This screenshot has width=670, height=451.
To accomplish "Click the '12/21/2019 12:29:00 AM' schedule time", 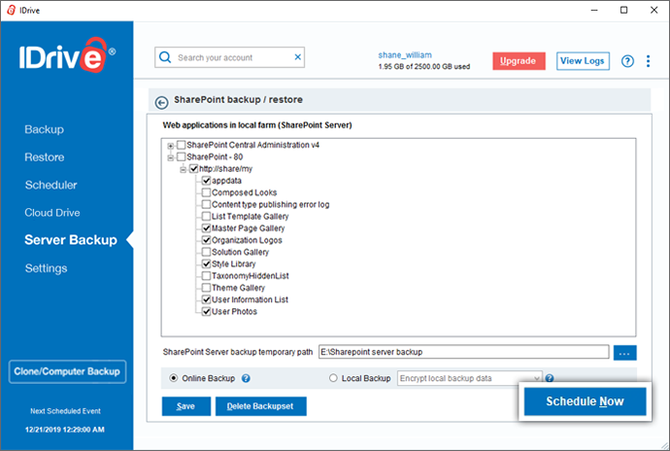I will [65, 430].
